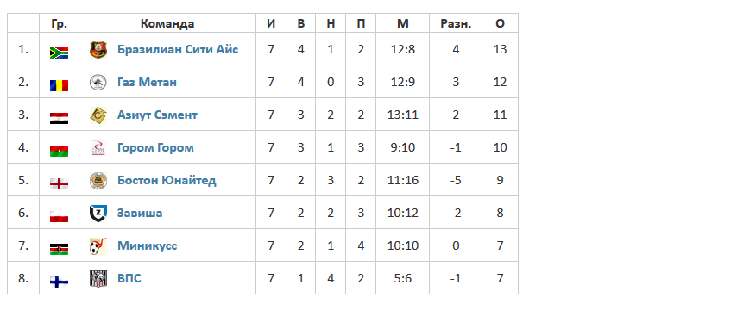This screenshot has height=316, width=743.
Task: Click the Гором Гором team logo
Action: [x=98, y=147]
